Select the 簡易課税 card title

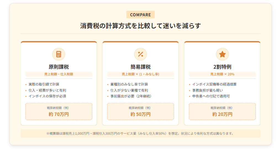click(140, 67)
